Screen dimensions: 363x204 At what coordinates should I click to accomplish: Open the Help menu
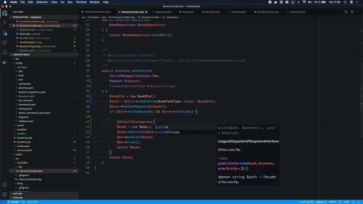click(106, 2)
